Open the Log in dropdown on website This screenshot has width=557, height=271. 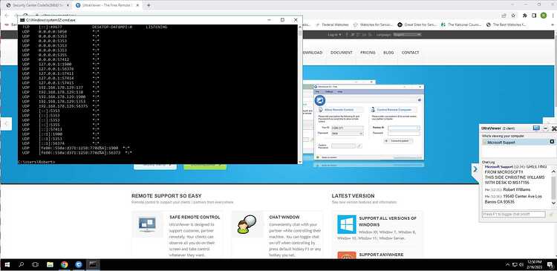pyautogui.click(x=334, y=35)
